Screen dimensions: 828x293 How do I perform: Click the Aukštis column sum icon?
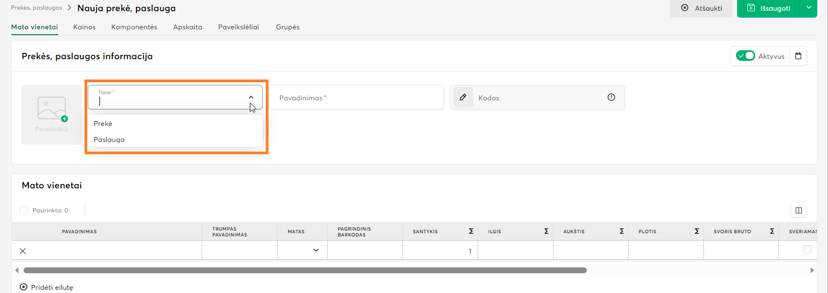(621, 232)
